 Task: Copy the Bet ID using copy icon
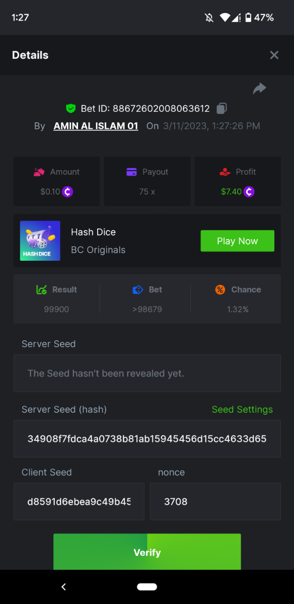[222, 108]
